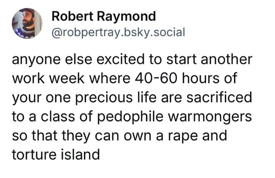Screen dimensions: 275x178
Task: Click the display name Robert Raymond
Action: click(104, 17)
